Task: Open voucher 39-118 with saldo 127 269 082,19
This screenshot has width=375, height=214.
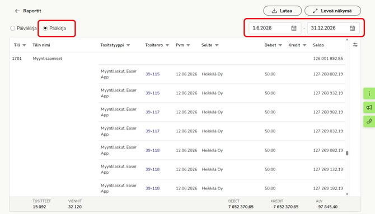Action: (x=153, y=150)
